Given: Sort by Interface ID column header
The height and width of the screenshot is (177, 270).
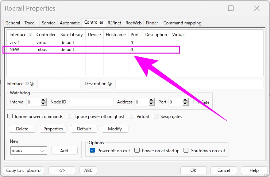Looking at the screenshot, I should [x=20, y=35].
